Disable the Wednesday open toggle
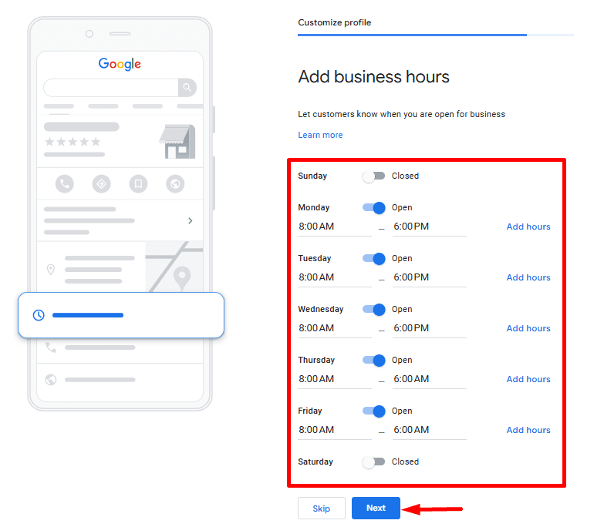The height and width of the screenshot is (527, 604). pyautogui.click(x=373, y=310)
